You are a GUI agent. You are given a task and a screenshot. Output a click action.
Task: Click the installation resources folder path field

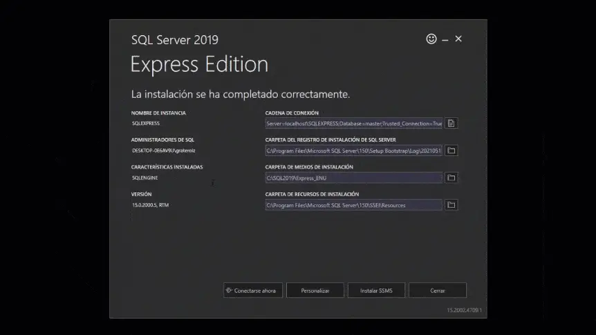tap(353, 205)
